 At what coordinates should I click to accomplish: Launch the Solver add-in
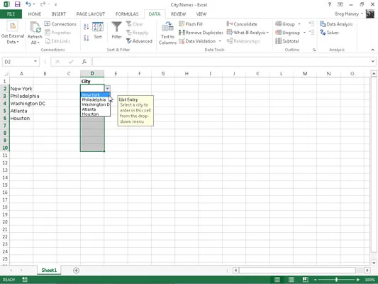[x=329, y=33]
